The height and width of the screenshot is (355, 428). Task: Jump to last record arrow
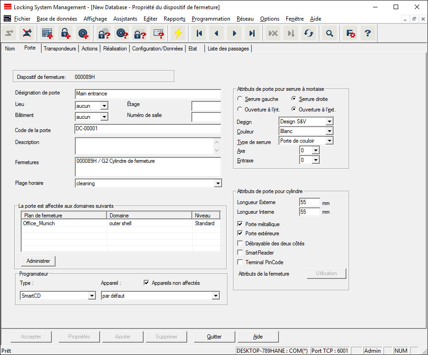[252, 33]
